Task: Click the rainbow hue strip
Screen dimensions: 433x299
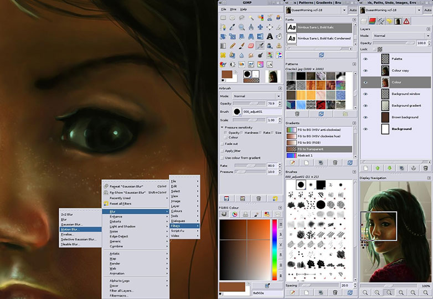Action: tap(275, 250)
